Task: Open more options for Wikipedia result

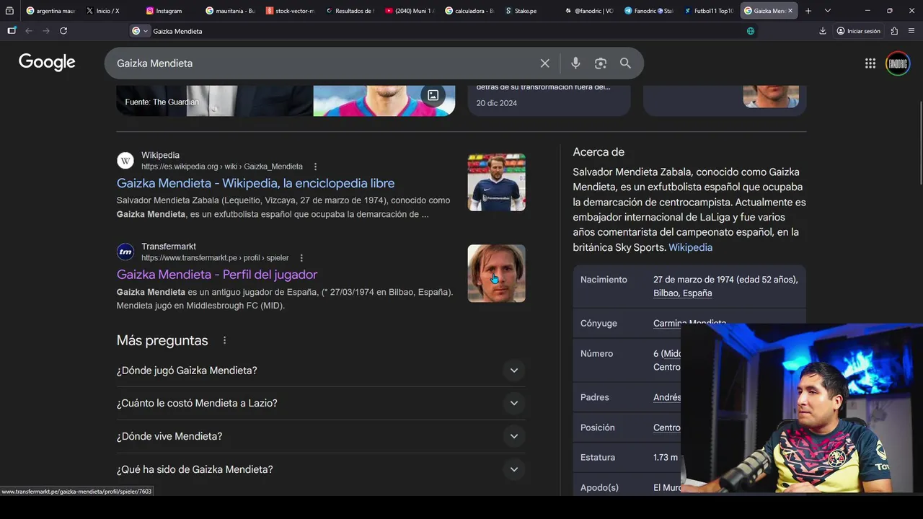Action: click(315, 167)
